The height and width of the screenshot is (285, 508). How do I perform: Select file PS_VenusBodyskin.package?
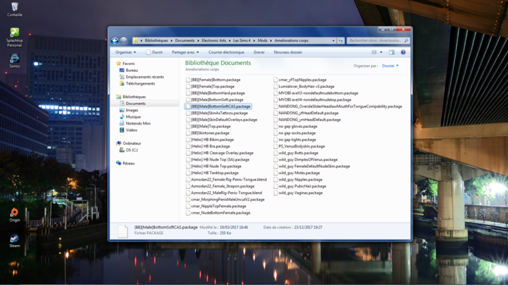[299, 146]
